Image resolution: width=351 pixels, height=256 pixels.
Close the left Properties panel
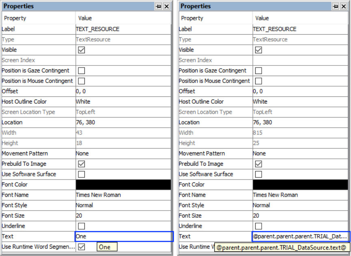coord(167,6)
